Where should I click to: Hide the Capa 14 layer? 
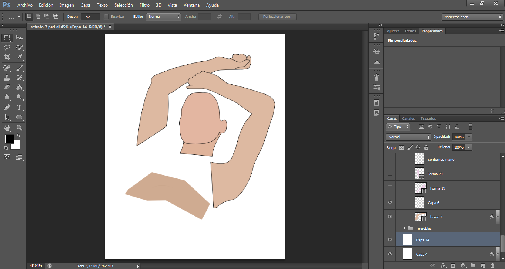coord(389,240)
